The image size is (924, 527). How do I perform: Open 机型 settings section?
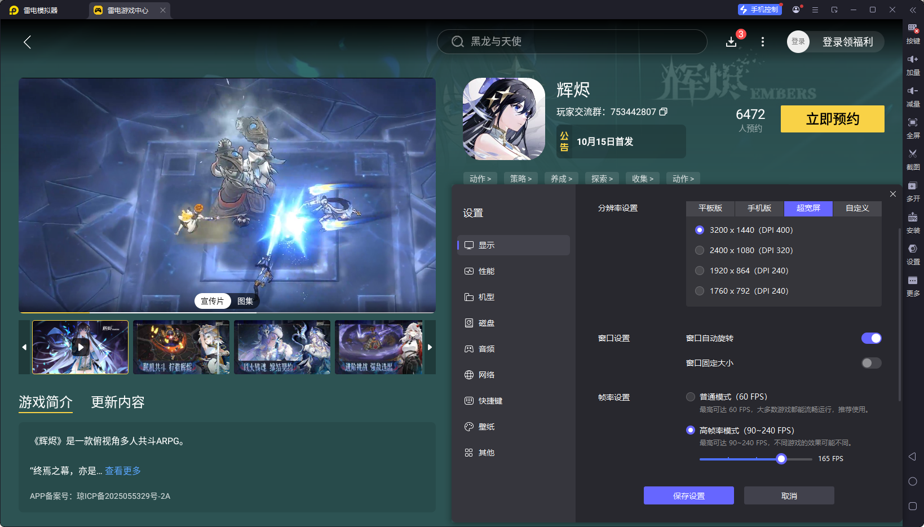514,297
